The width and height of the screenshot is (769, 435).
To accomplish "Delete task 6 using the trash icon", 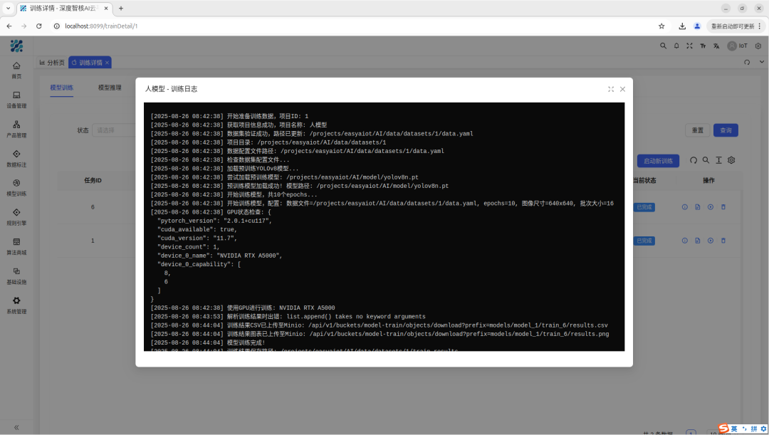I will tap(723, 207).
